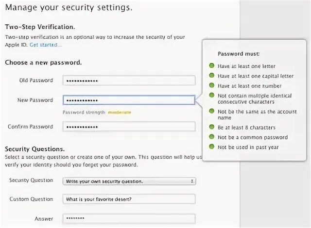Viewport: 311px width, 228px height.
Task: Click the Custom Question text field
Action: point(129,199)
